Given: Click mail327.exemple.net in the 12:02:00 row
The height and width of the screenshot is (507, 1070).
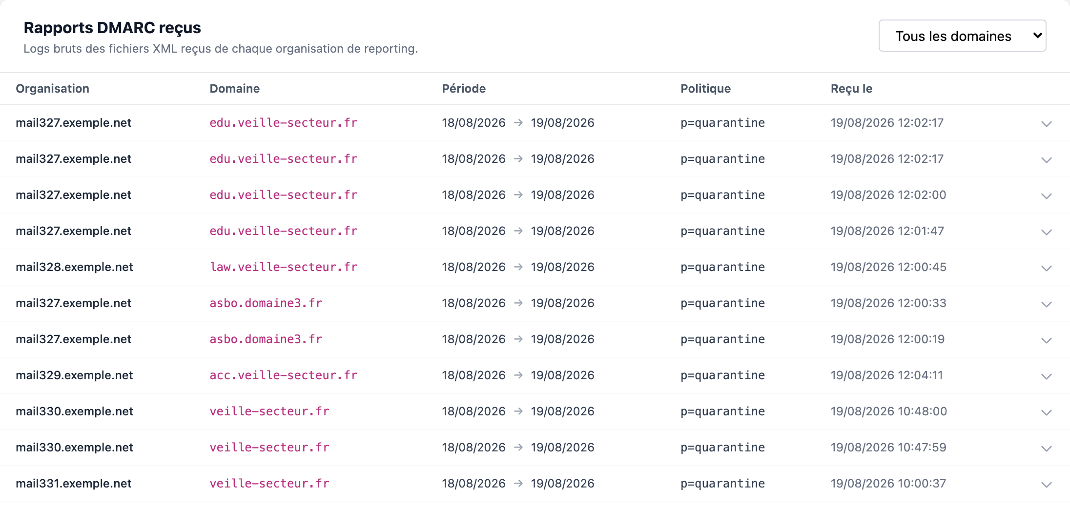Looking at the screenshot, I should 73,195.
